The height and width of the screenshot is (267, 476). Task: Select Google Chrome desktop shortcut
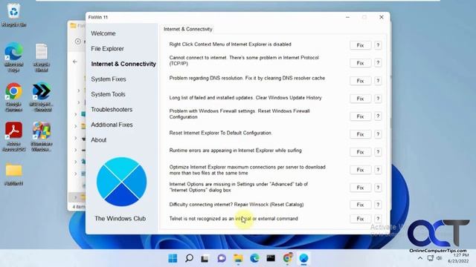13,97
